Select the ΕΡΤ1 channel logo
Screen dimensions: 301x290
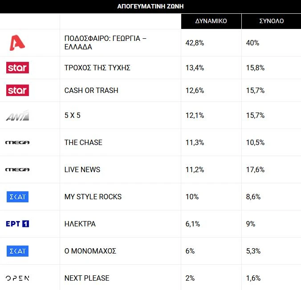tap(17, 224)
